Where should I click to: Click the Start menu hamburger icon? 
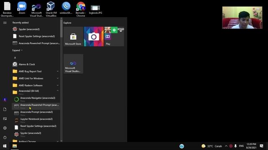5,22
